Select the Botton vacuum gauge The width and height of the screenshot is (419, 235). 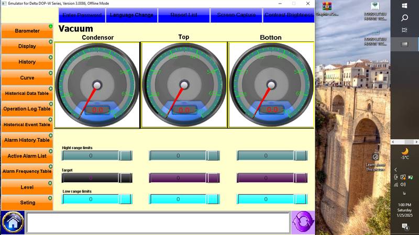tap(271, 85)
